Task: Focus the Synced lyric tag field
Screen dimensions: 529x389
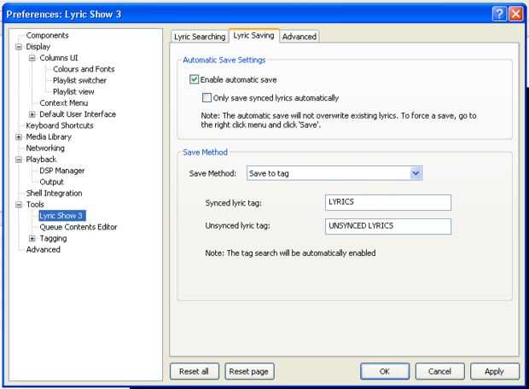Action: [x=388, y=202]
